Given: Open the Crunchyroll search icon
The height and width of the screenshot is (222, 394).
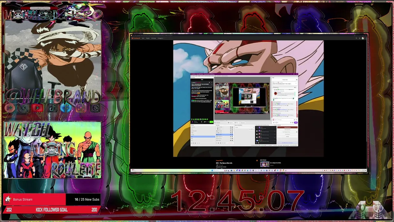Looking at the screenshot, I should 356,38.
